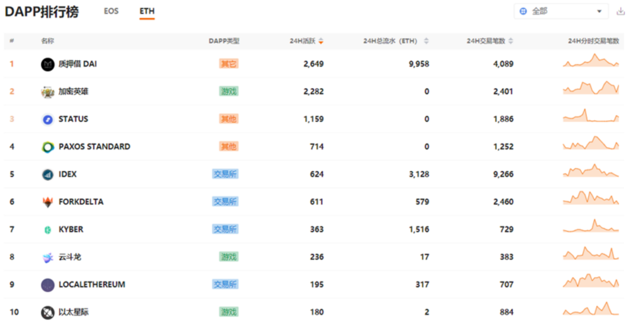This screenshot has height=333, width=631.
Task: Click the 24H分时交易笔数 column header
Action: pyautogui.click(x=593, y=41)
